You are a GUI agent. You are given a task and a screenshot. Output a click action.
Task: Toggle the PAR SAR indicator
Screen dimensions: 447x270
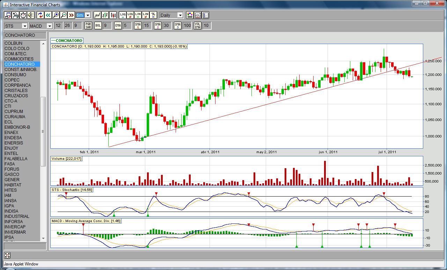[88, 26]
